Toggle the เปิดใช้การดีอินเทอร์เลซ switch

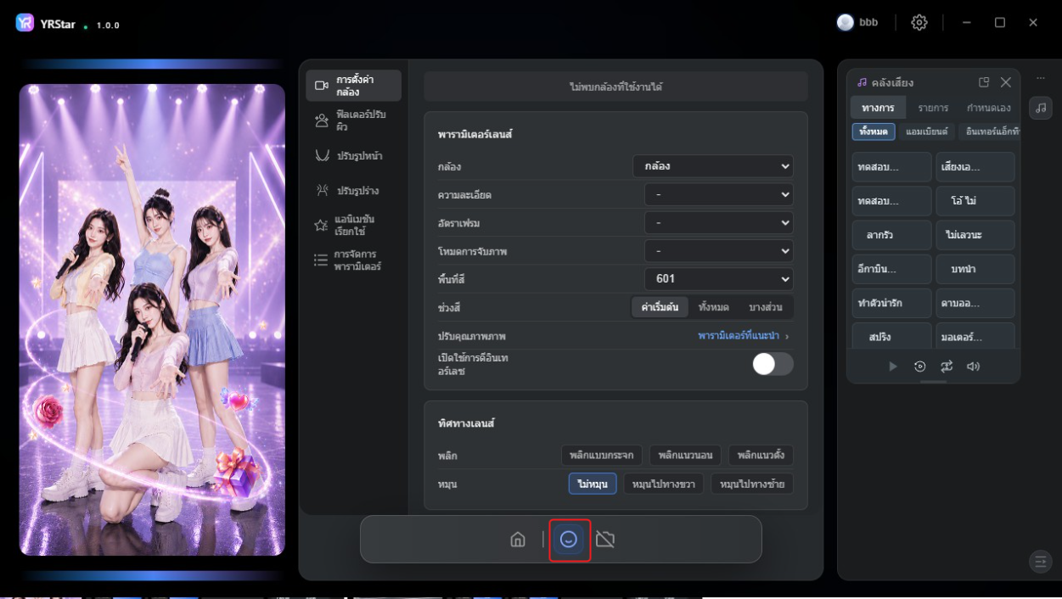[x=773, y=364]
